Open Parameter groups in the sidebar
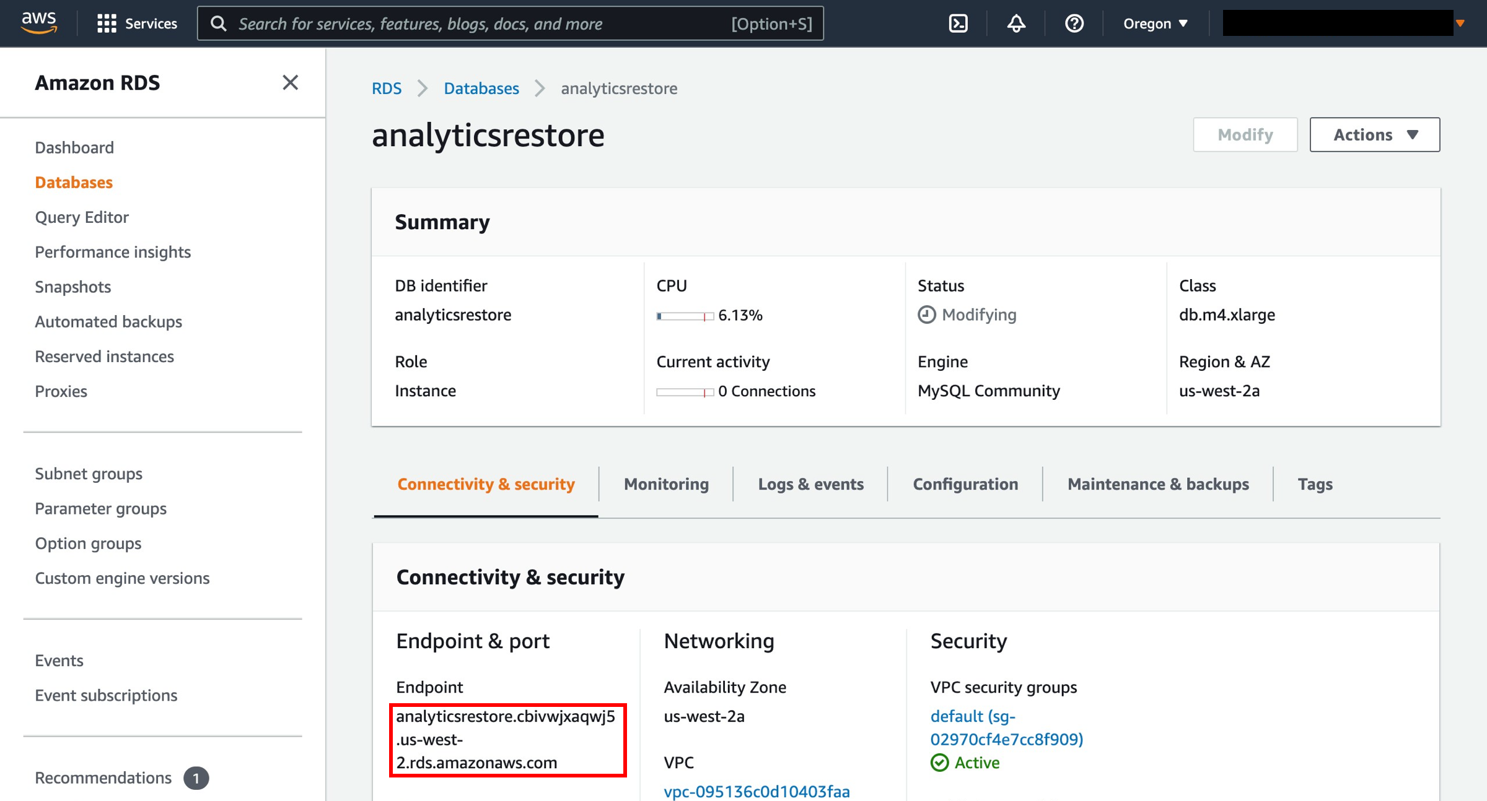The width and height of the screenshot is (1487, 801). click(100, 508)
